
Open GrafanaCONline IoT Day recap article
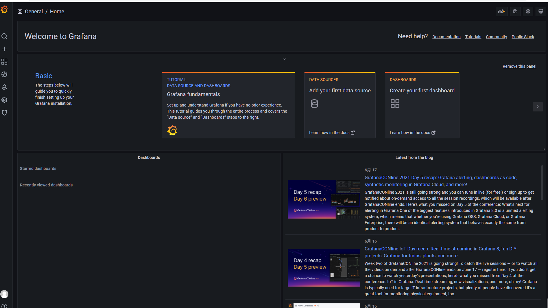click(x=440, y=252)
